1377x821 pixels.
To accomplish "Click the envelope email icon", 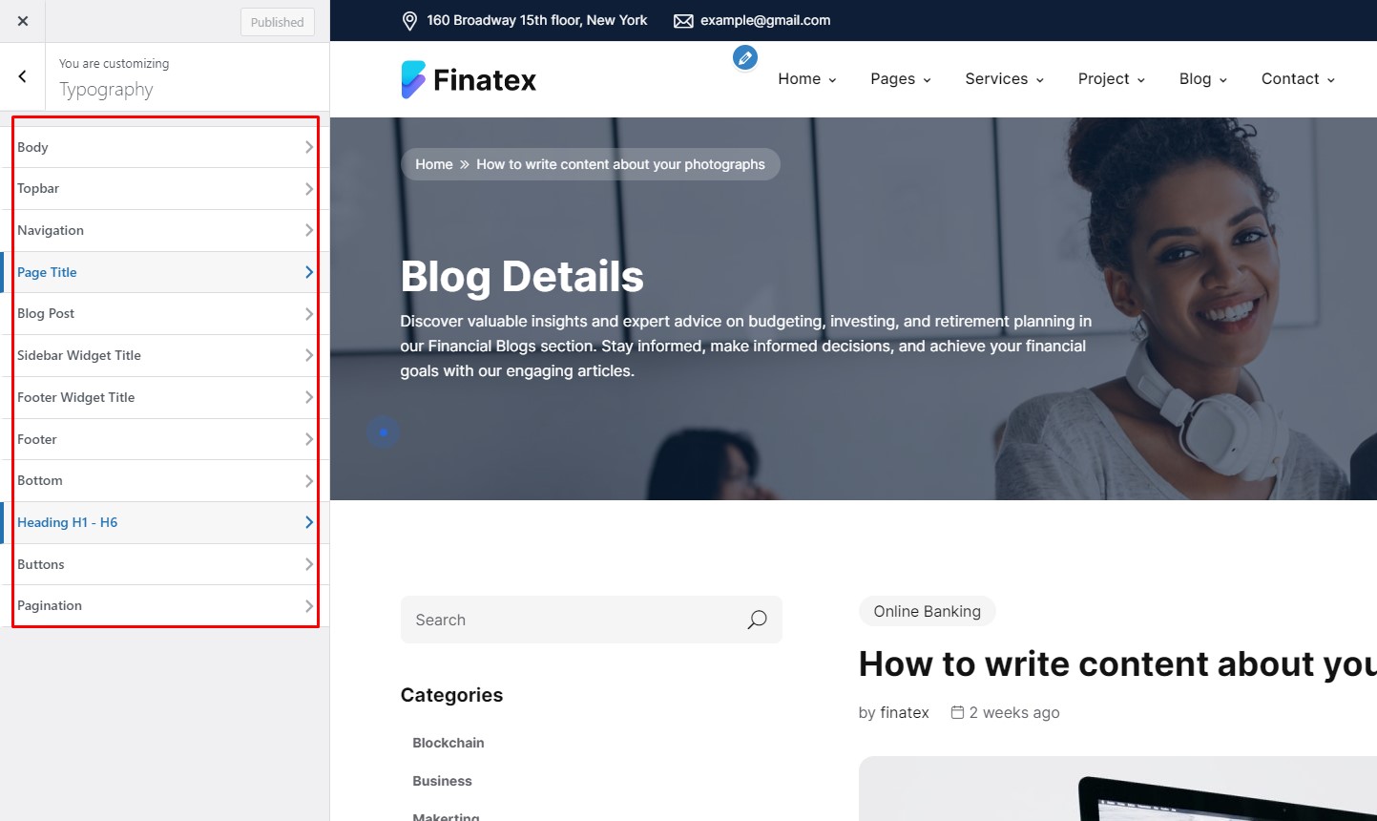I will (683, 21).
